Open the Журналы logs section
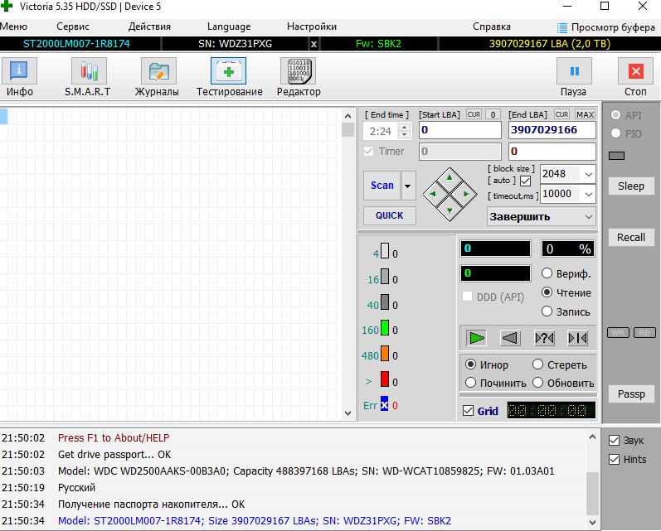 157,78
